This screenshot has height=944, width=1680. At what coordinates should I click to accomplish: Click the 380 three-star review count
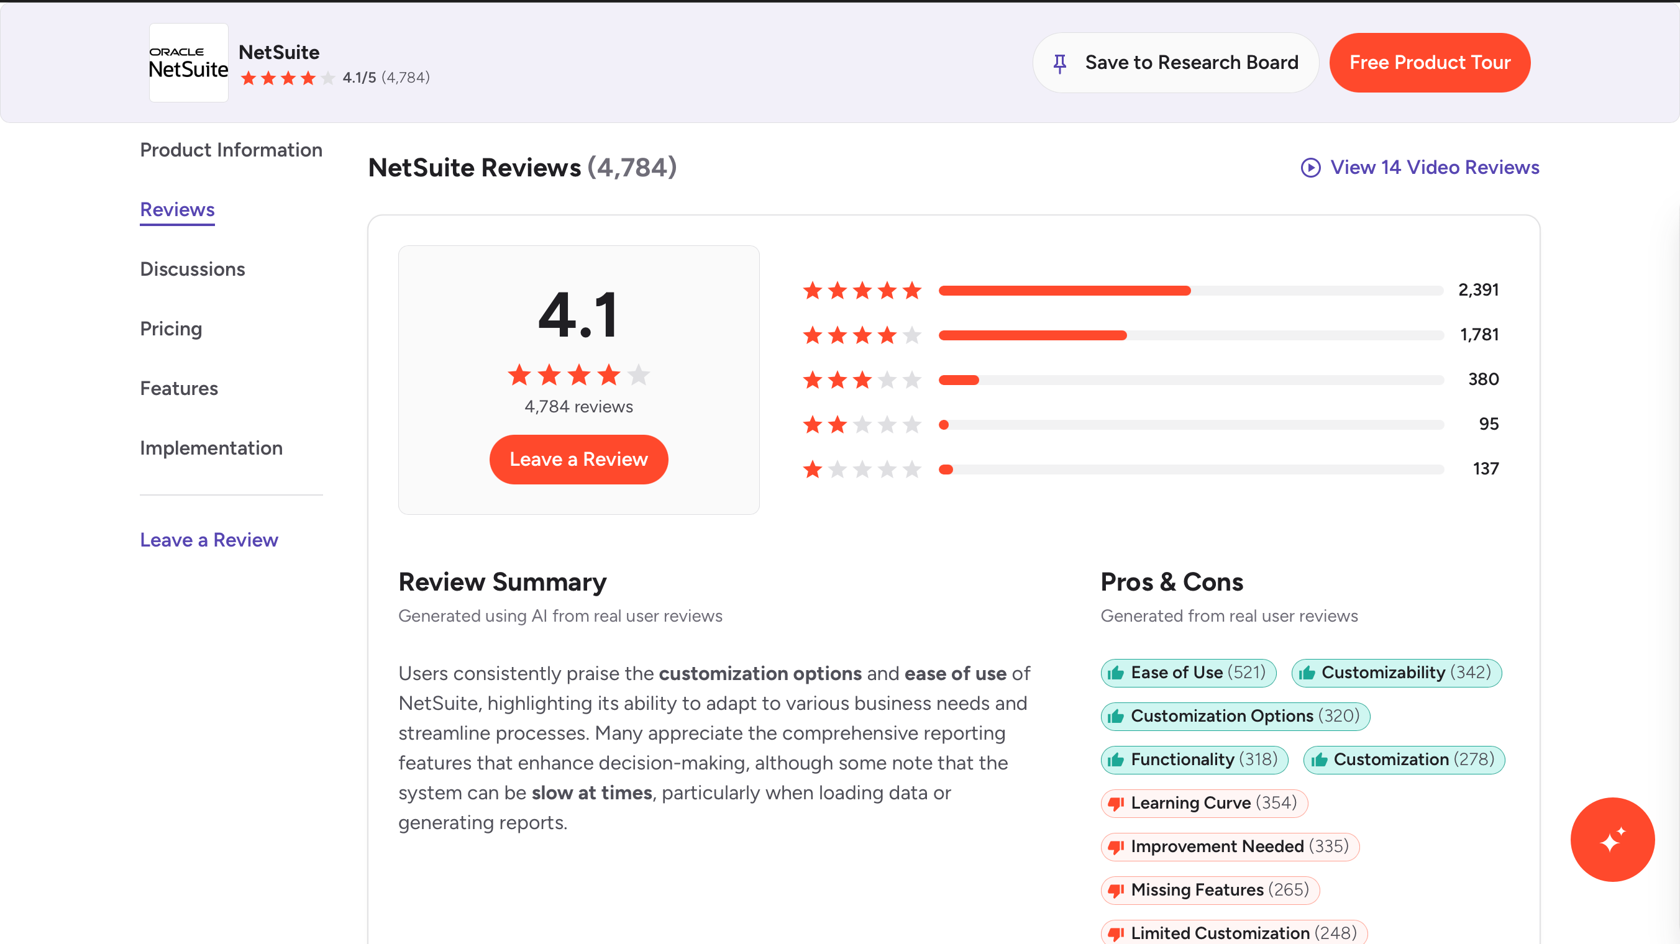1484,379
